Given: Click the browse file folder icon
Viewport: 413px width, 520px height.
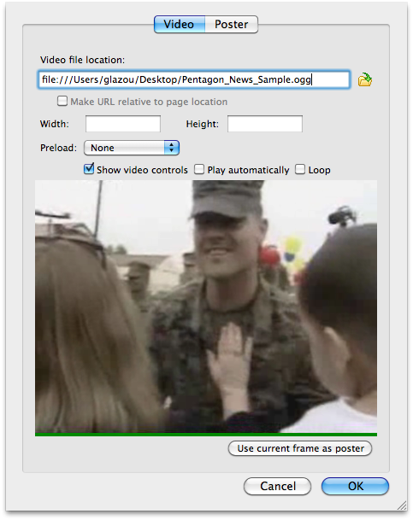Looking at the screenshot, I should tap(364, 79).
